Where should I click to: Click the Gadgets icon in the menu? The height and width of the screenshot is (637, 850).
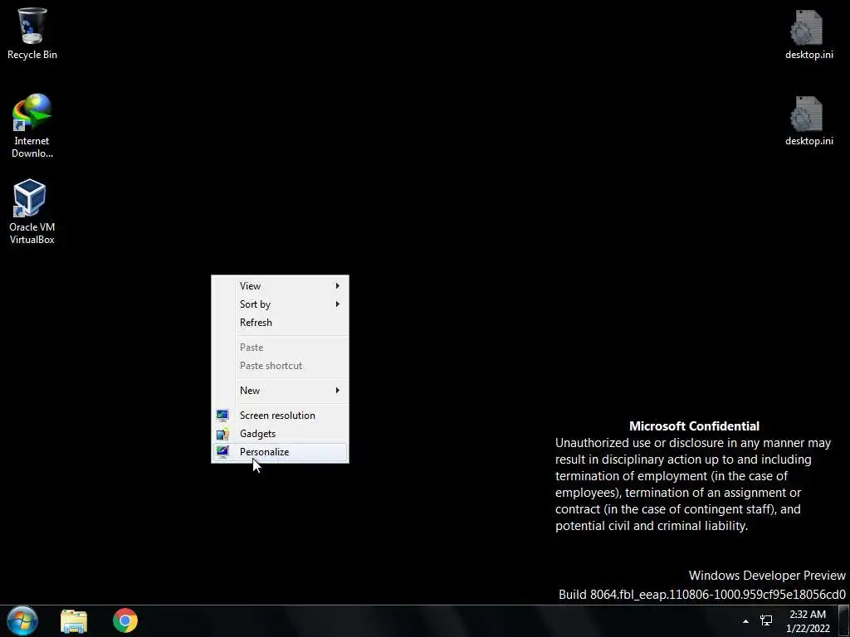coord(222,434)
